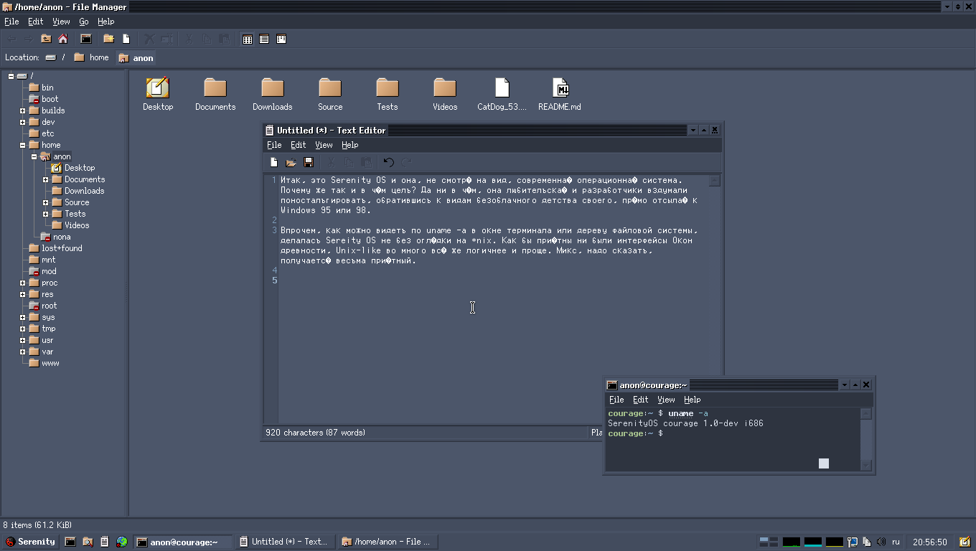Switch to columns view mode in File Manager
The width and height of the screenshot is (976, 551).
281,39
